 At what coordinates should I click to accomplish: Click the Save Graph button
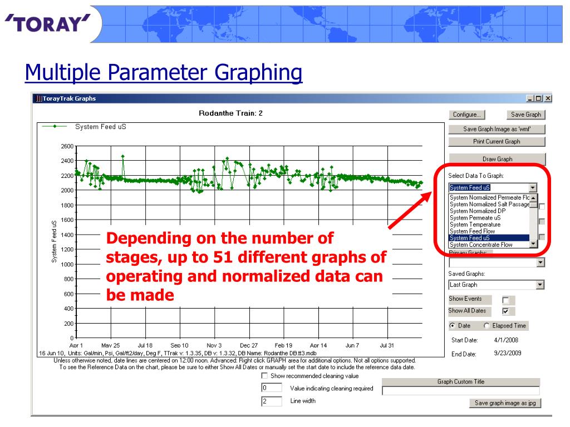[525, 115]
